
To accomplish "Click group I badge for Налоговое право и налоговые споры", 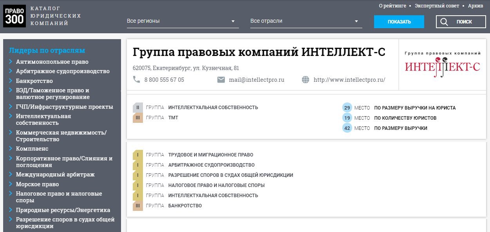I will pos(138,185).
